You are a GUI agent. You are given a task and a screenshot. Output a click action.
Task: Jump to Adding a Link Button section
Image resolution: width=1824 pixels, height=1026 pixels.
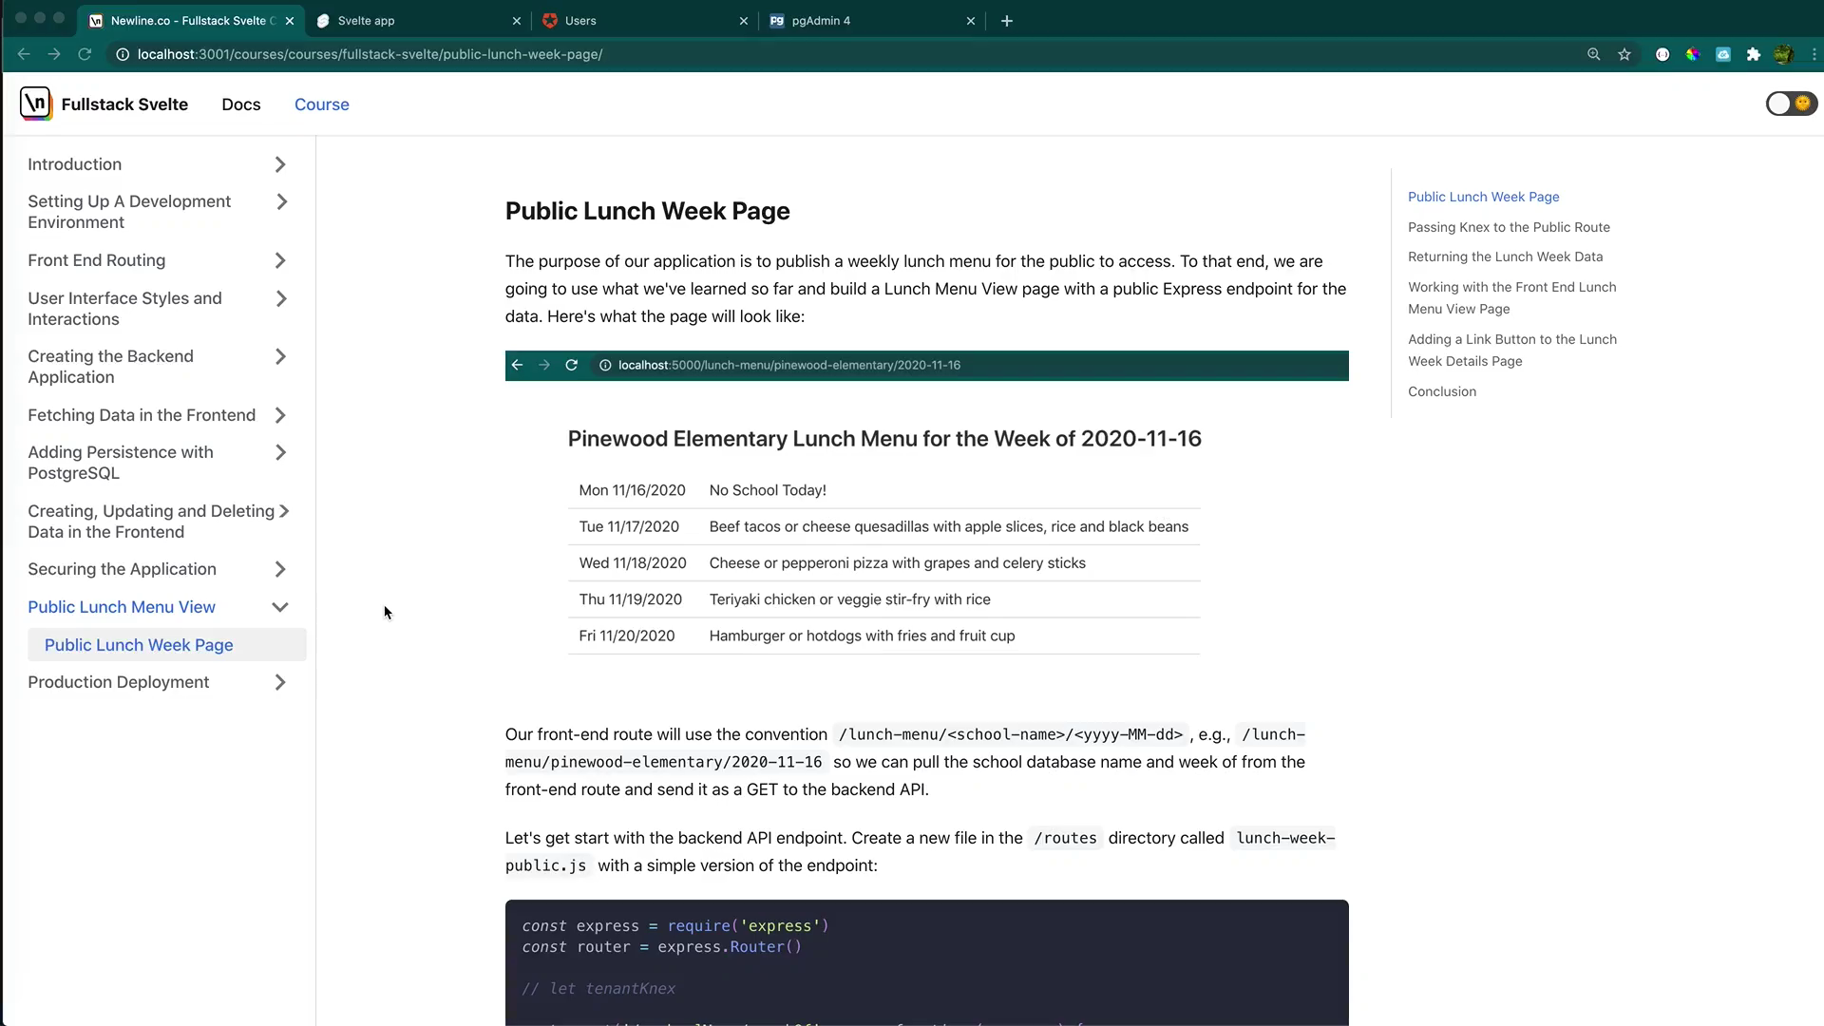(1512, 350)
